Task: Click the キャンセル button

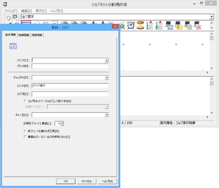Action: 86,181
